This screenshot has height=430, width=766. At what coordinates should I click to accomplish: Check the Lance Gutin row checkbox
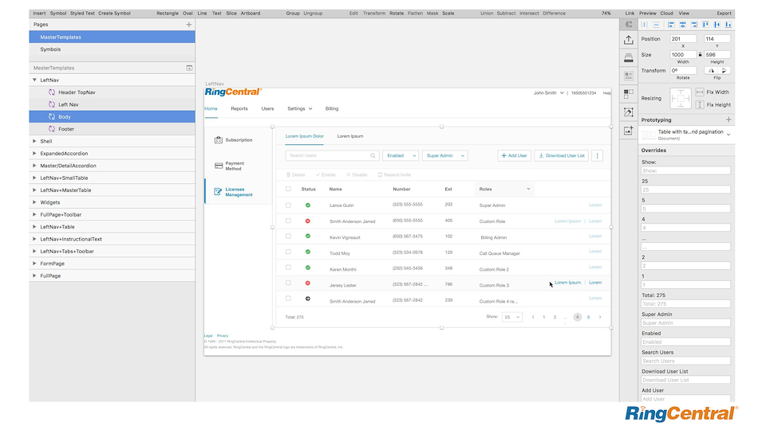pyautogui.click(x=288, y=205)
